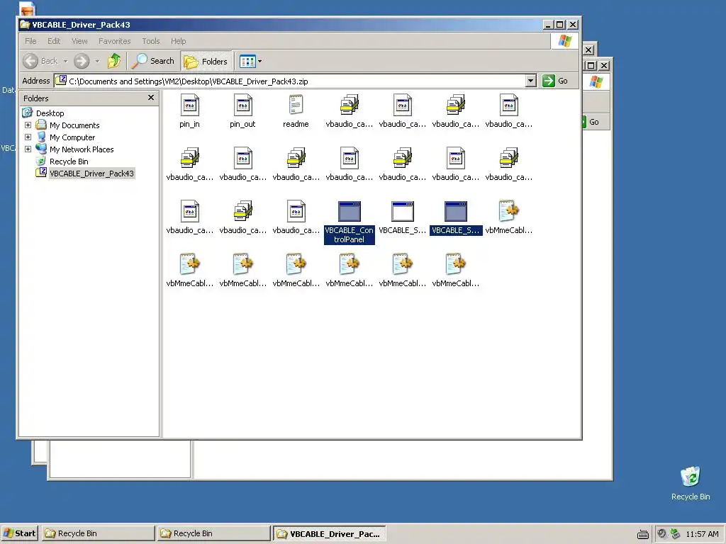726x544 pixels.
Task: Close the VBCABLE_Driver_Pack43 window
Action: (573, 25)
